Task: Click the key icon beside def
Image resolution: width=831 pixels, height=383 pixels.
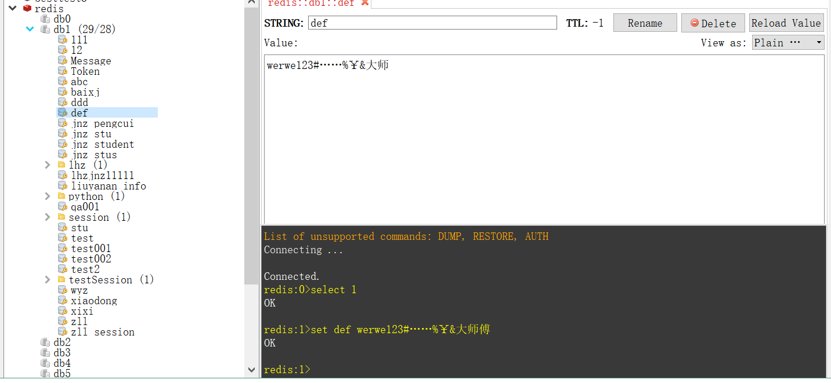Action: point(63,113)
